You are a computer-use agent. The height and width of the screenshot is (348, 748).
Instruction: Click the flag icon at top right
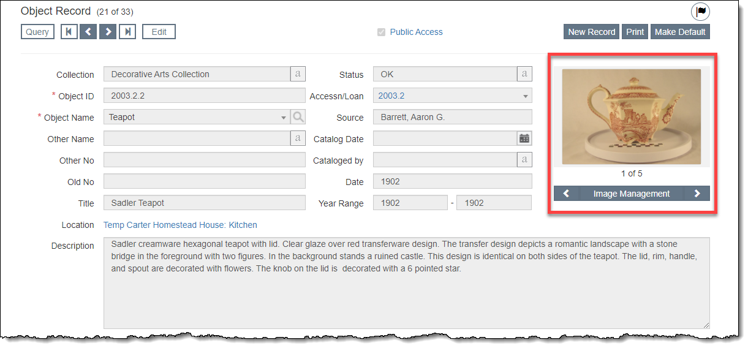coord(700,12)
